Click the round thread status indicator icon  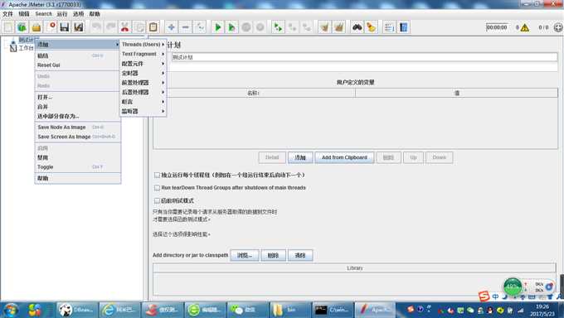tap(558, 27)
